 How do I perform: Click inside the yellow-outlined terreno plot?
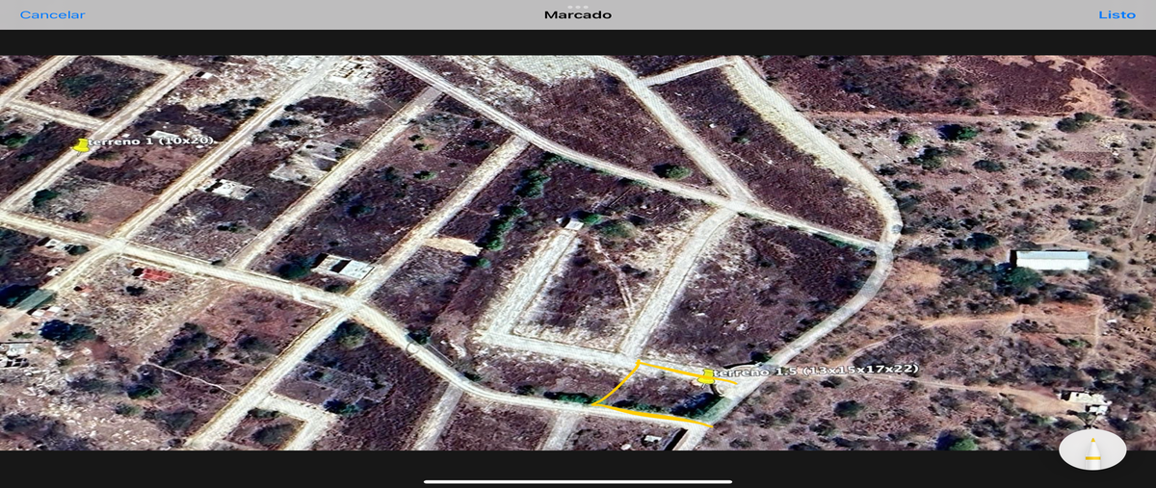(x=655, y=390)
